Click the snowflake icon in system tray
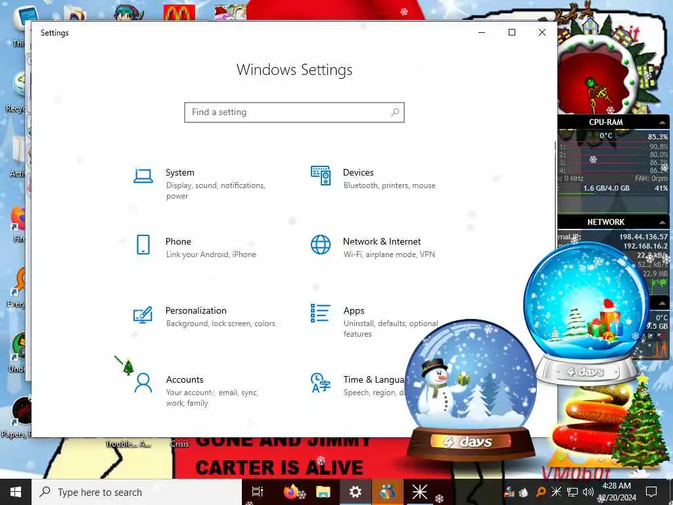The image size is (673, 505). click(x=556, y=492)
